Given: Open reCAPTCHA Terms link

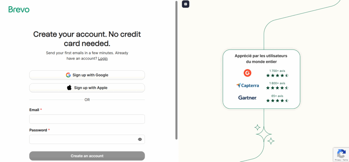Looking at the screenshot, I should click(345, 160).
